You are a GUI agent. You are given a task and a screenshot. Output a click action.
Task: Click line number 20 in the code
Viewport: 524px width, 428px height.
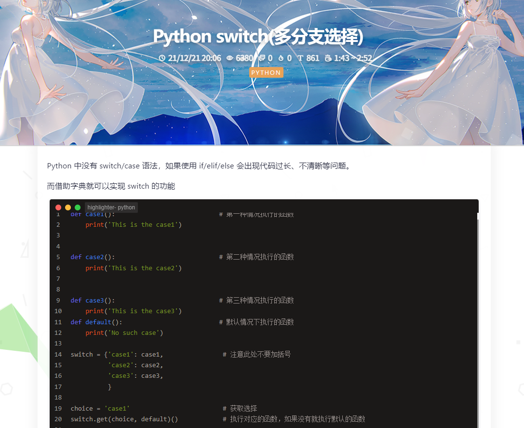click(58, 419)
